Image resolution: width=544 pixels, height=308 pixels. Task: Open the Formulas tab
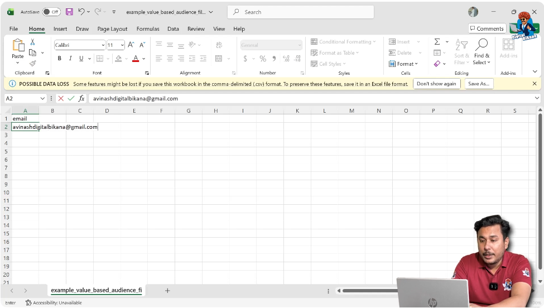click(x=148, y=29)
